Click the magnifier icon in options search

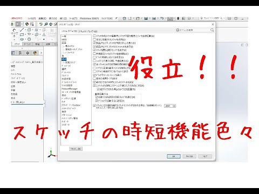(212, 30)
